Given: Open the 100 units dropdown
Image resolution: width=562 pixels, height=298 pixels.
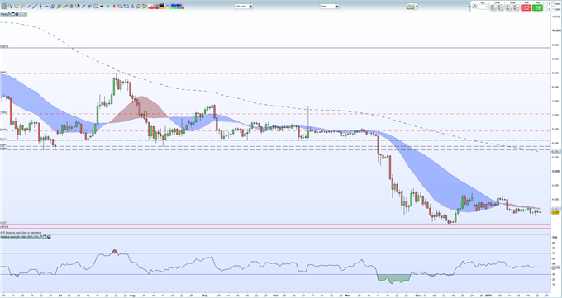Looking at the screenshot, I should pos(244,7).
